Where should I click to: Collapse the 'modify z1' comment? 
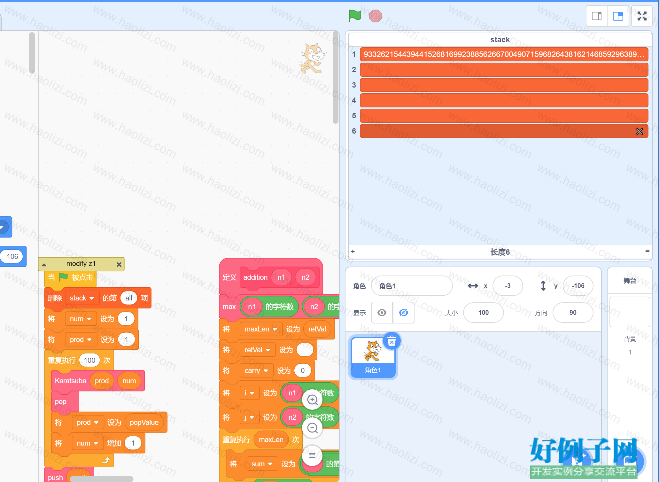(x=44, y=264)
